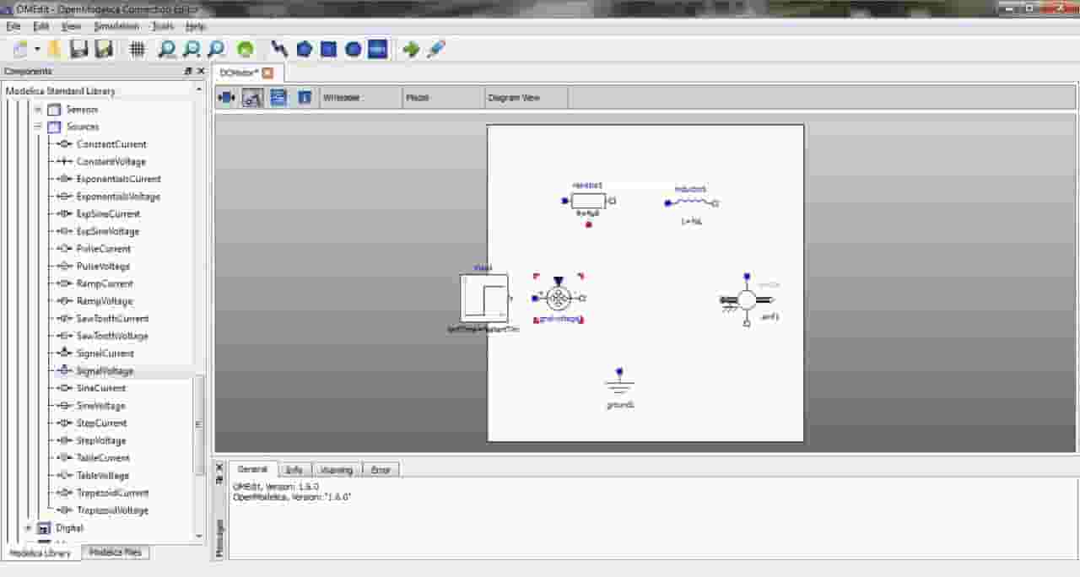Viewport: 1080px width, 577px height.
Task: Select ExponentialsCurrent in library tree
Action: [118, 179]
